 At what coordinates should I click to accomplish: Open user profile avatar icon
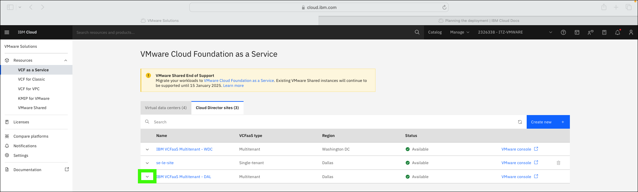click(631, 32)
